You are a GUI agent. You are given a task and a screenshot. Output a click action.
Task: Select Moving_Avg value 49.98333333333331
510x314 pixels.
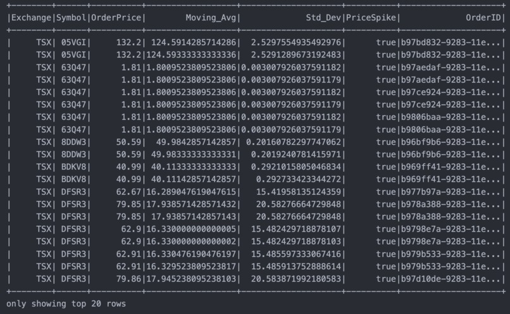194,154
